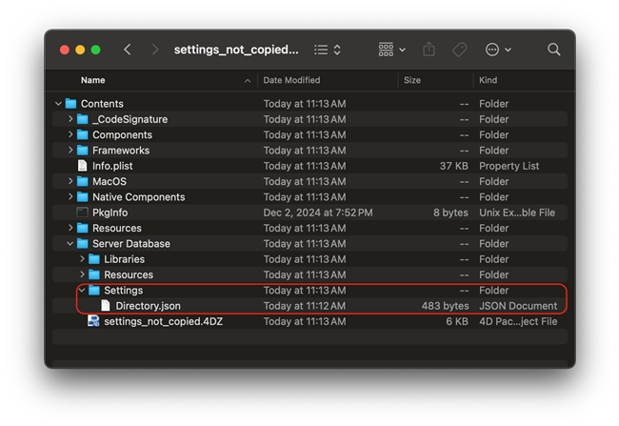Sort by the Name column header
The image size is (619, 426).
click(x=93, y=80)
